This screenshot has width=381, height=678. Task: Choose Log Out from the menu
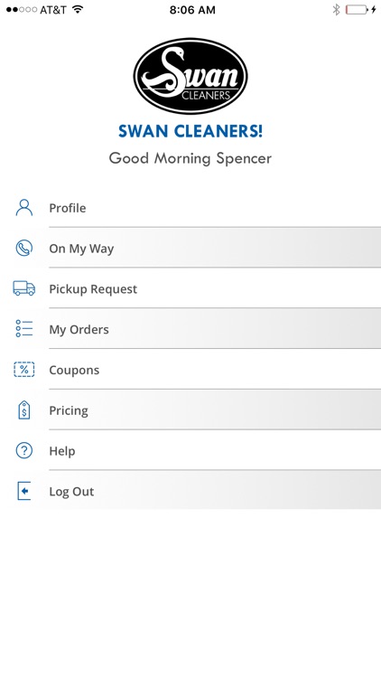pyautogui.click(x=190, y=491)
